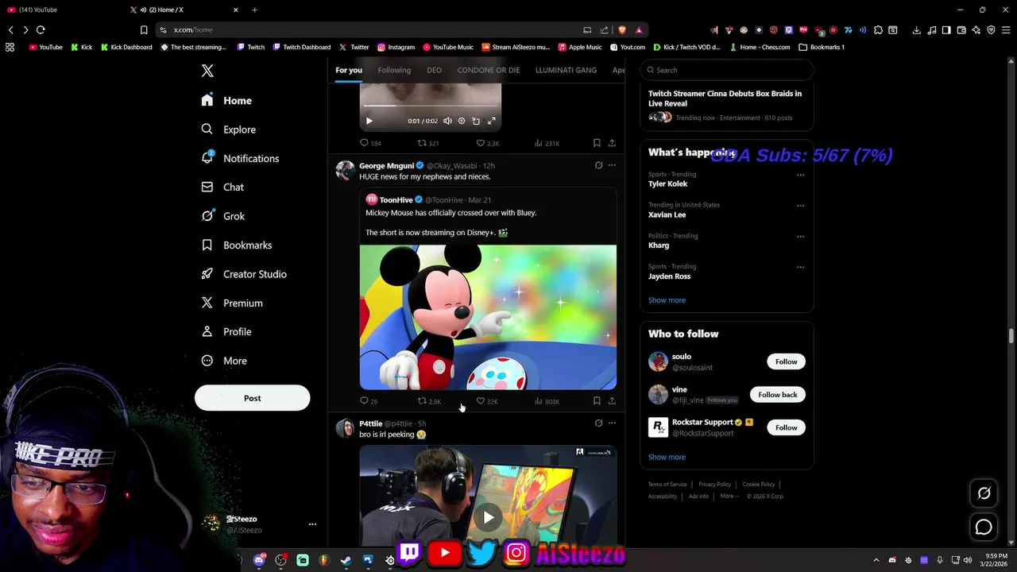The image size is (1017, 572).
Task: Play the P4ttiie video
Action: coord(488,517)
